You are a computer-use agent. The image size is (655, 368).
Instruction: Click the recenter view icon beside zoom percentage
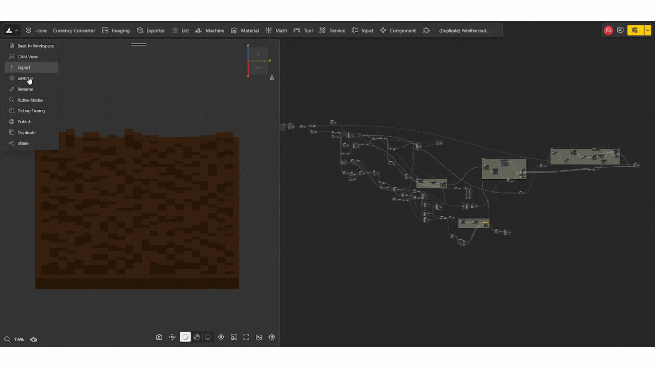[x=33, y=339]
